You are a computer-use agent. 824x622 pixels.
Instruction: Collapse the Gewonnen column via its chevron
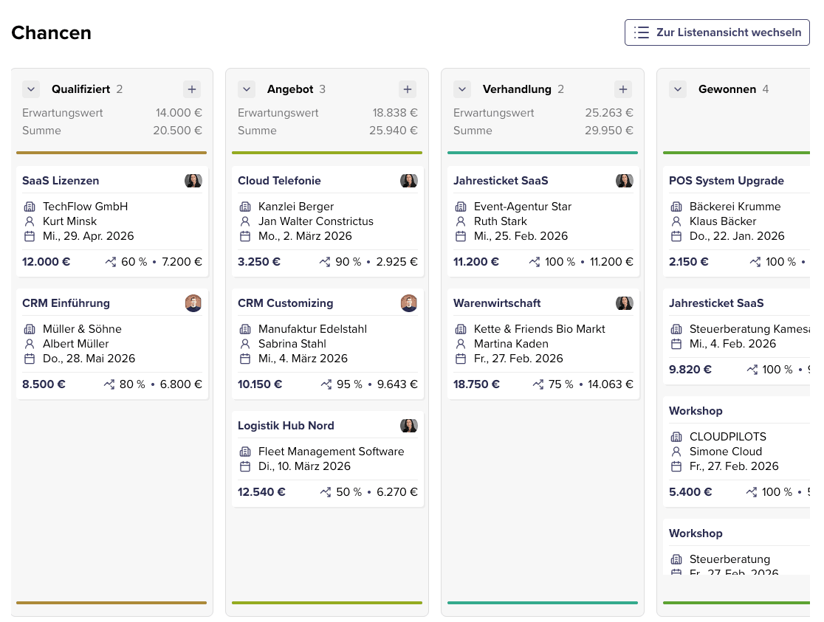click(x=678, y=89)
